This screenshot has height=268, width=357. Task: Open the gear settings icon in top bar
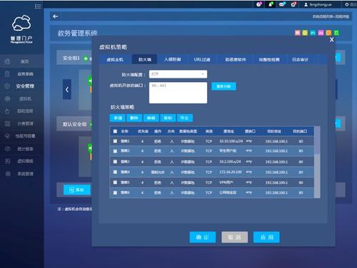coord(293,4)
